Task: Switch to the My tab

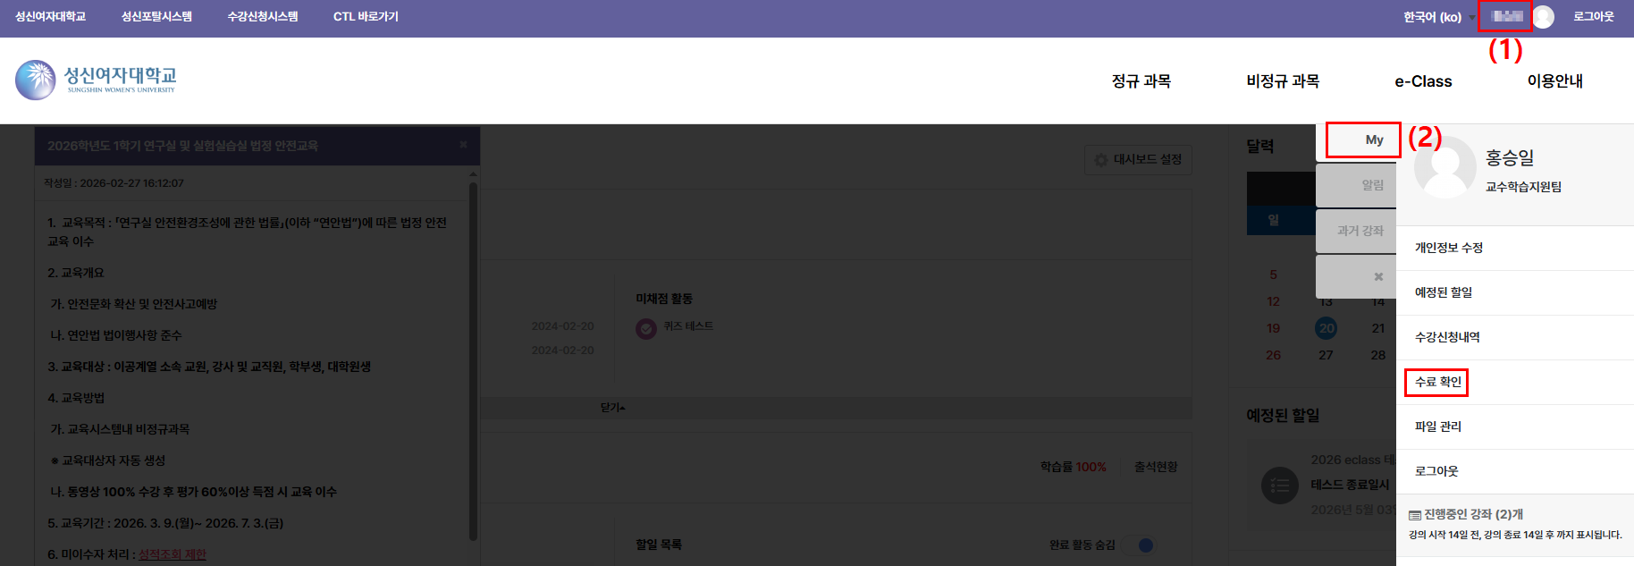Action: pyautogui.click(x=1363, y=140)
